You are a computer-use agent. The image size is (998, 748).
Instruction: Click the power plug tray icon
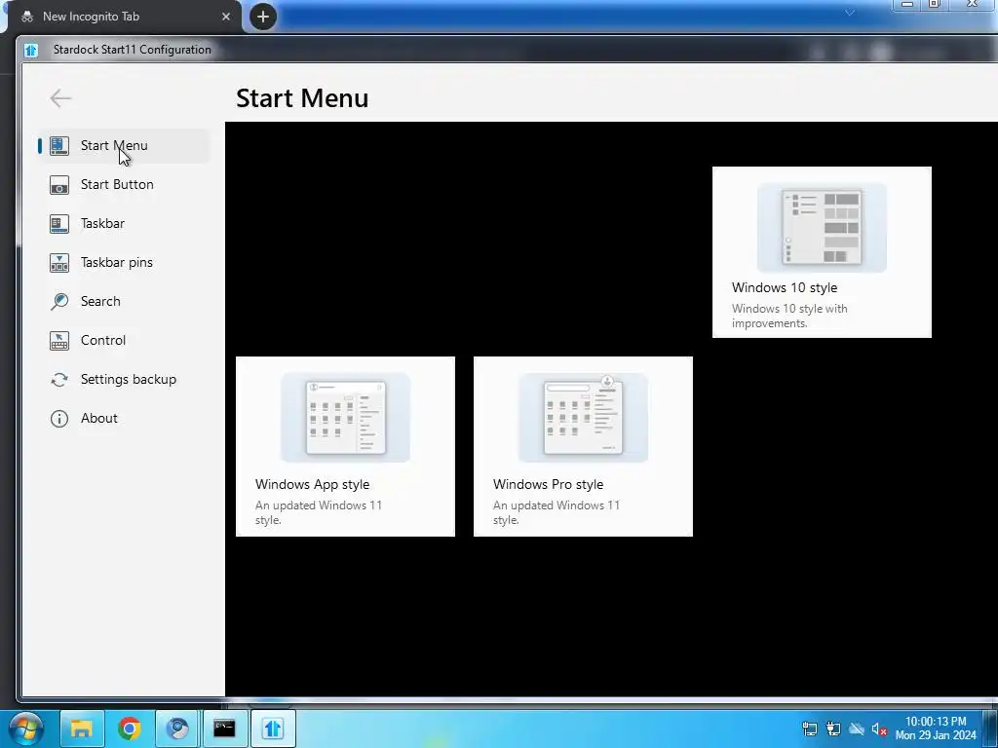[832, 729]
